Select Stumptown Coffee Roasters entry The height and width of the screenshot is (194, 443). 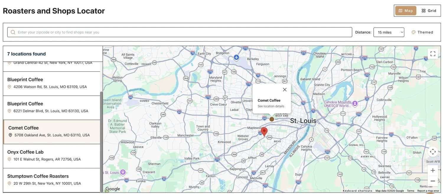[x=51, y=180]
